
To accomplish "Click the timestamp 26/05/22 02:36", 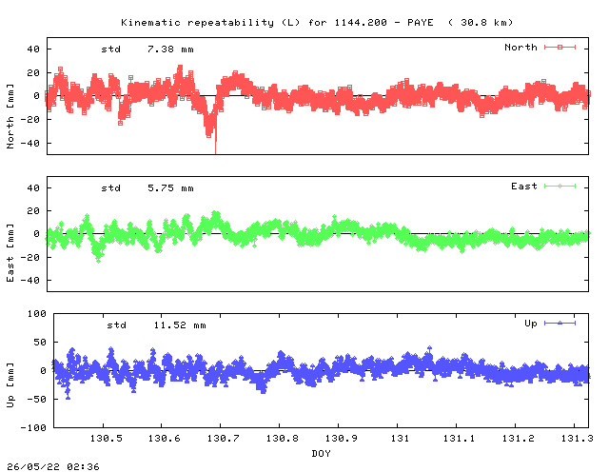I will 53,466.
